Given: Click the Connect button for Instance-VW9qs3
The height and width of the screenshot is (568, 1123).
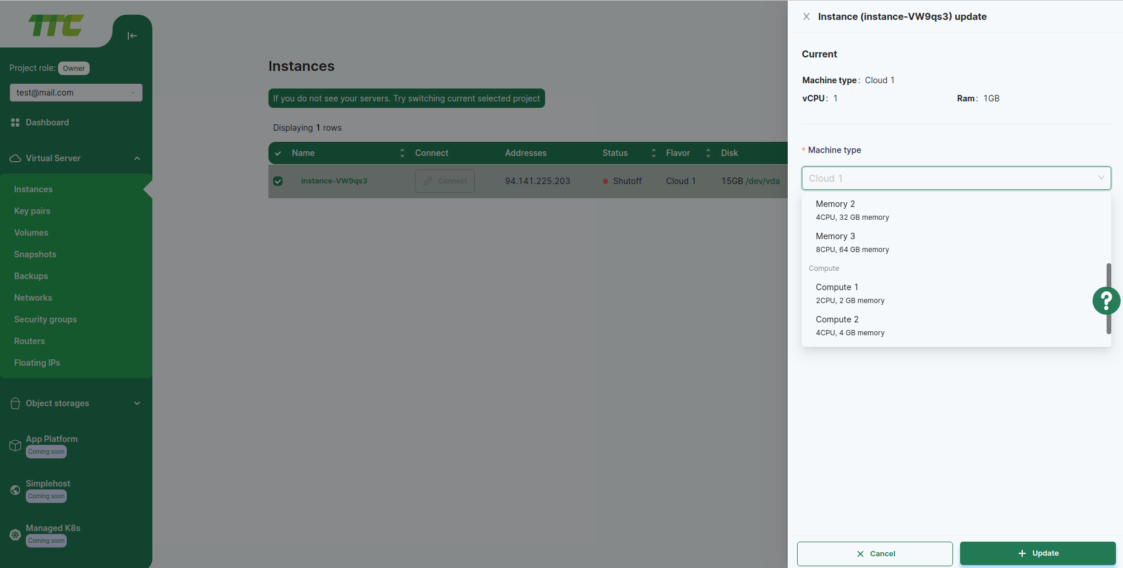Looking at the screenshot, I should click(445, 181).
